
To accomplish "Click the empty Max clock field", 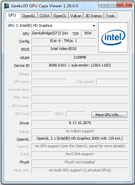I will click(x=80, y=98).
